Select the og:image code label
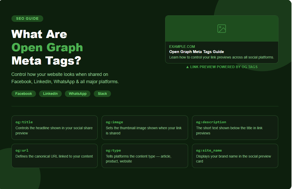 tap(114, 122)
